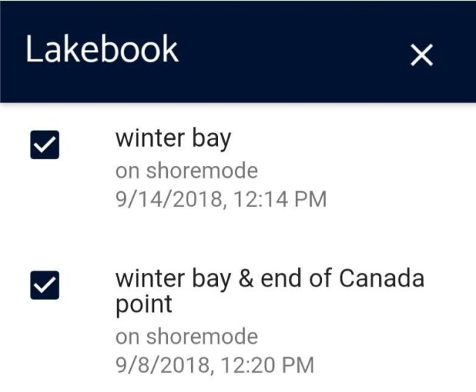
Task: Dismiss Lakebook using the white cross icon
Action: pos(422,54)
